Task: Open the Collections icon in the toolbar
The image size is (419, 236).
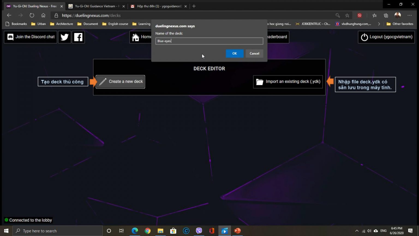Action: tap(386, 15)
